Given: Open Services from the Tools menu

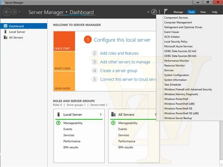Looking at the screenshot, I should pos(169,70).
